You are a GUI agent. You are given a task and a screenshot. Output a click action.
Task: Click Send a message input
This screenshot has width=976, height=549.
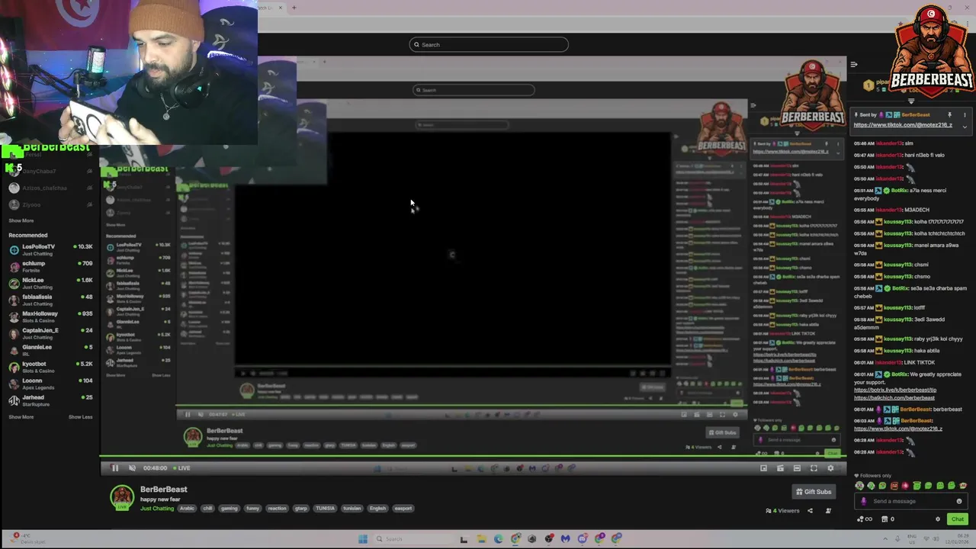pos(911,501)
